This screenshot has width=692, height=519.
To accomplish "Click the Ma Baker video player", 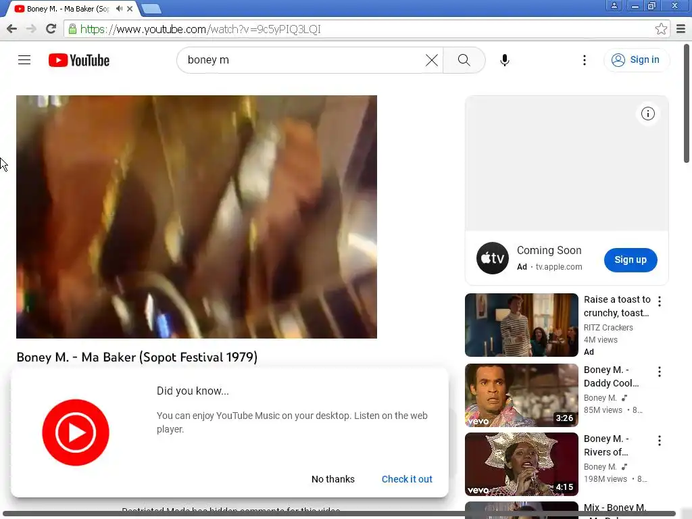I will coord(197,217).
